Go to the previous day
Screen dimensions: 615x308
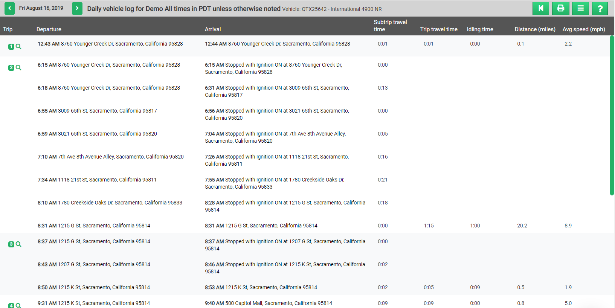pos(9,8)
